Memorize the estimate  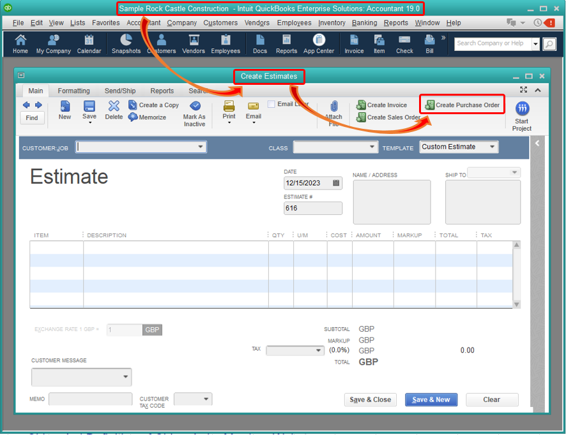[x=148, y=117]
